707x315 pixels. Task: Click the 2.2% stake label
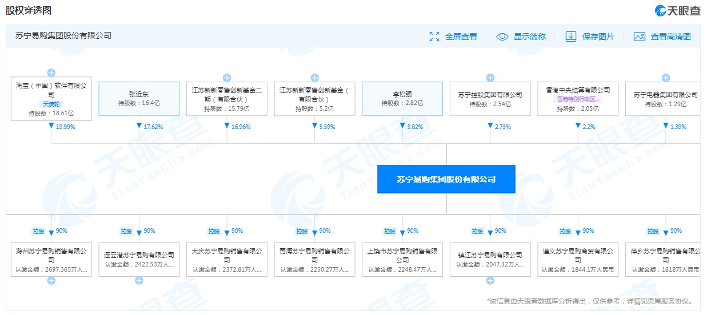pos(589,127)
